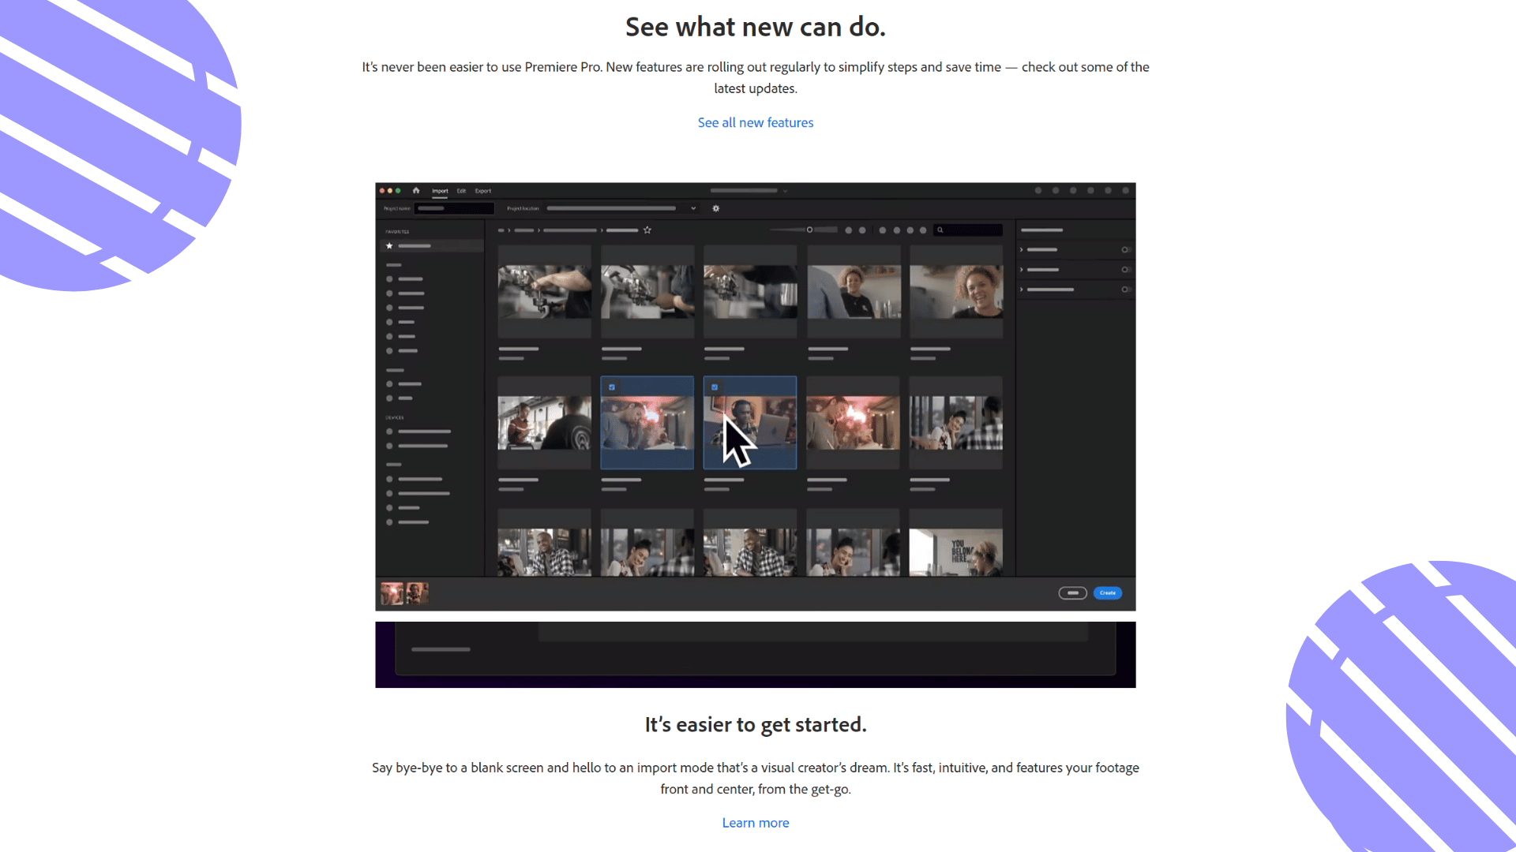Screen dimensions: 1516x852
Task: Select the starred Favorites item in the sidebar
Action: (432, 246)
